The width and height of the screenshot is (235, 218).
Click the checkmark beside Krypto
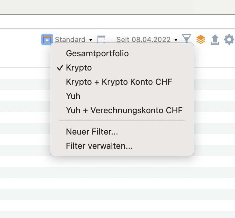pos(60,68)
